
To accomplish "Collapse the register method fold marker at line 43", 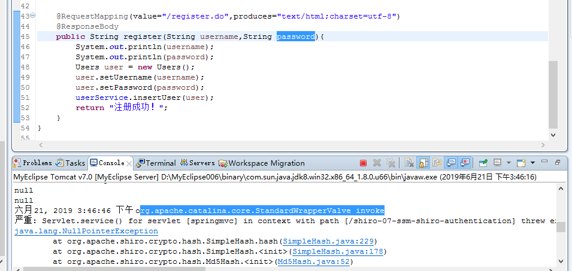I will click(x=33, y=16).
